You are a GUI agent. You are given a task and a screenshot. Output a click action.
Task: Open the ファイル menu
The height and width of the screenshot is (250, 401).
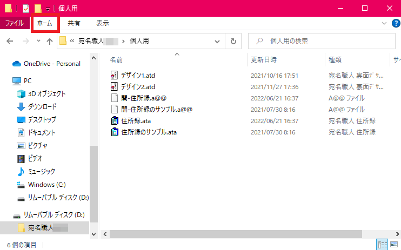coord(15,23)
